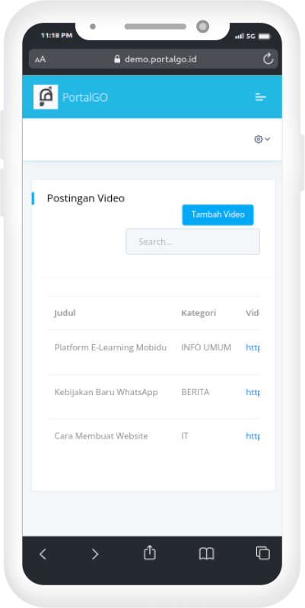
Task: Open the video link for Cara Membuat Website
Action: click(253, 436)
